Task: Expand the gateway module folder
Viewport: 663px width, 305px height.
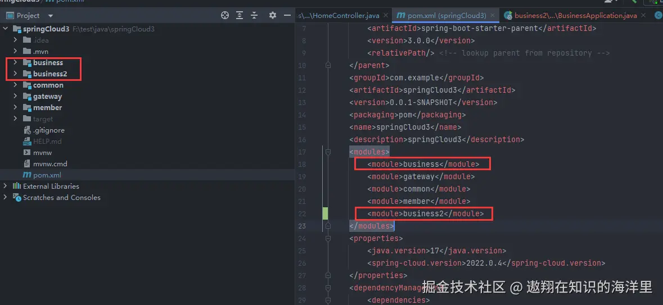Action: [15, 96]
